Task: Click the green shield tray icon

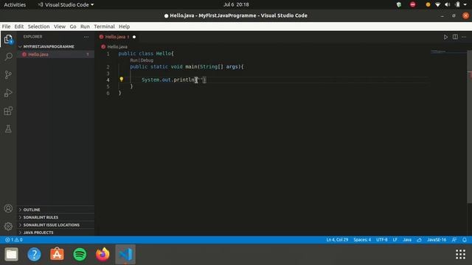Action: coord(399,4)
